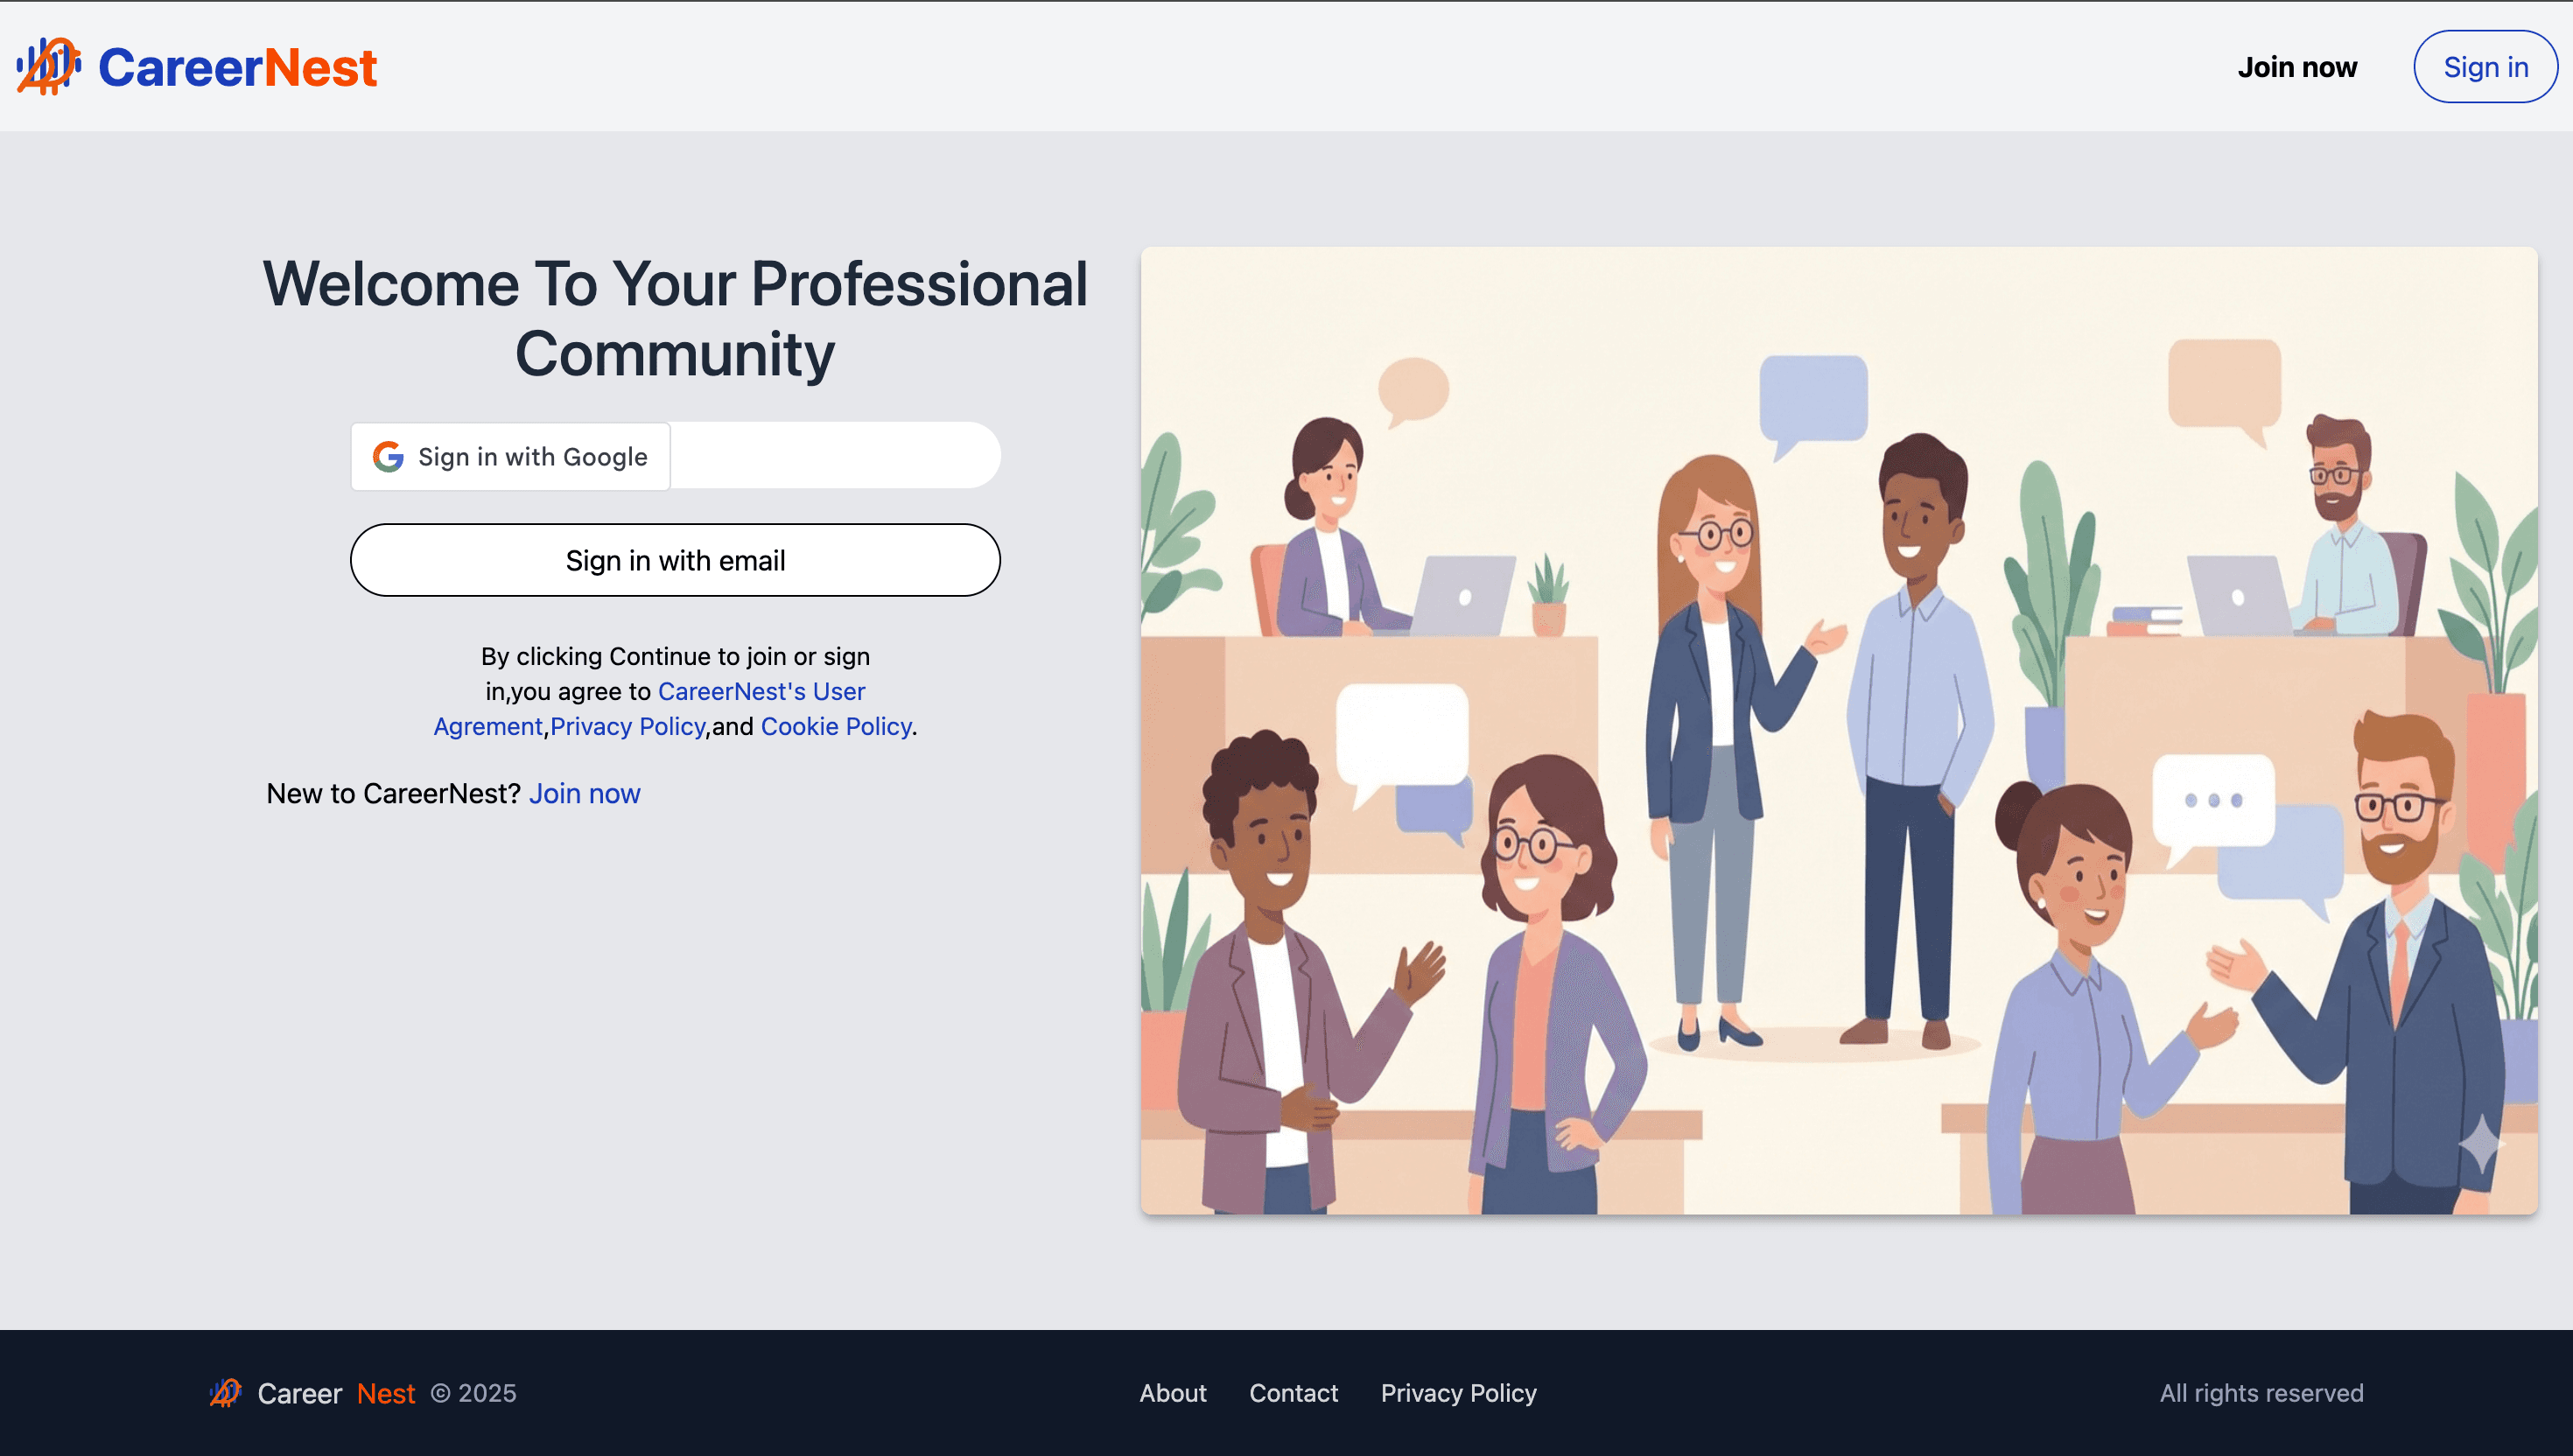Open the Privacy Policy link in agreement text
The width and height of the screenshot is (2573, 1456).
coord(628,726)
